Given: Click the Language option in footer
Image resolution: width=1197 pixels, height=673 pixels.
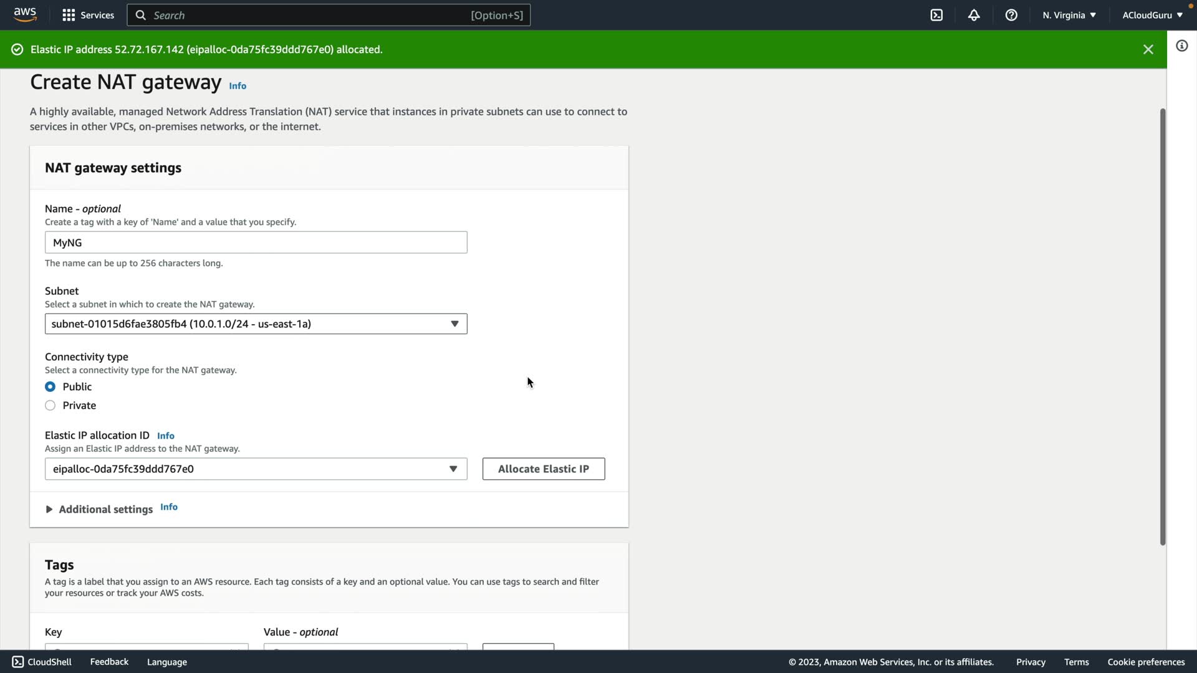Looking at the screenshot, I should point(166,662).
